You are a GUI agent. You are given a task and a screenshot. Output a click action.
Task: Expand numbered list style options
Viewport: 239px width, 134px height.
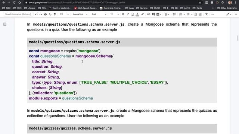(x=184, y=14)
